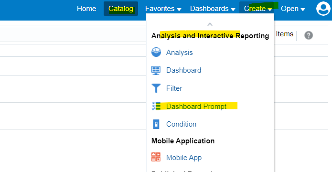Click the Dashboard monitor icon
Image resolution: width=332 pixels, height=172 pixels.
[x=156, y=70]
